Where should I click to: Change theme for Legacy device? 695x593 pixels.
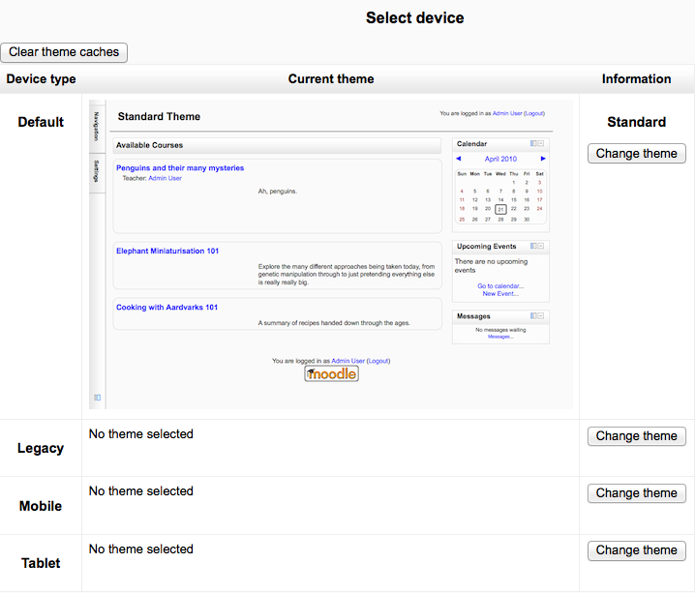(x=637, y=436)
